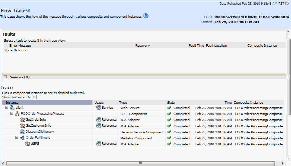Click the ECID value text
Screen dimensions: 291x166
pyautogui.click(x=252, y=17)
